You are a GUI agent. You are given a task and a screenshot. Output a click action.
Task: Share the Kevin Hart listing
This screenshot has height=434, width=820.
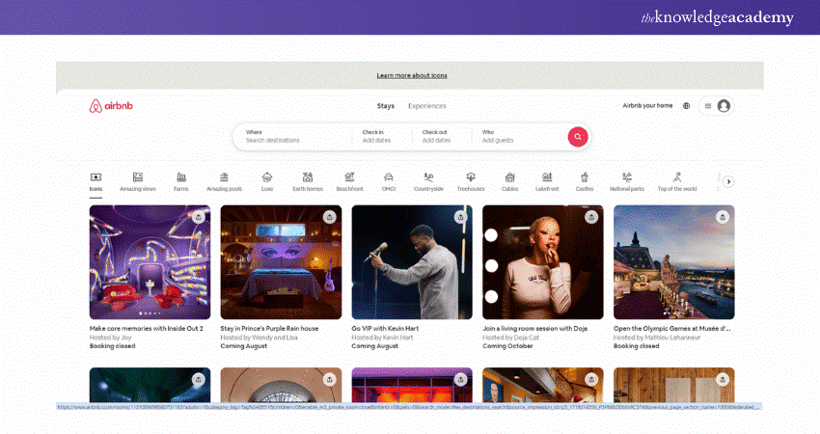pyautogui.click(x=460, y=217)
